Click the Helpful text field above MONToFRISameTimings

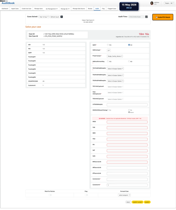[x=127, y=105]
